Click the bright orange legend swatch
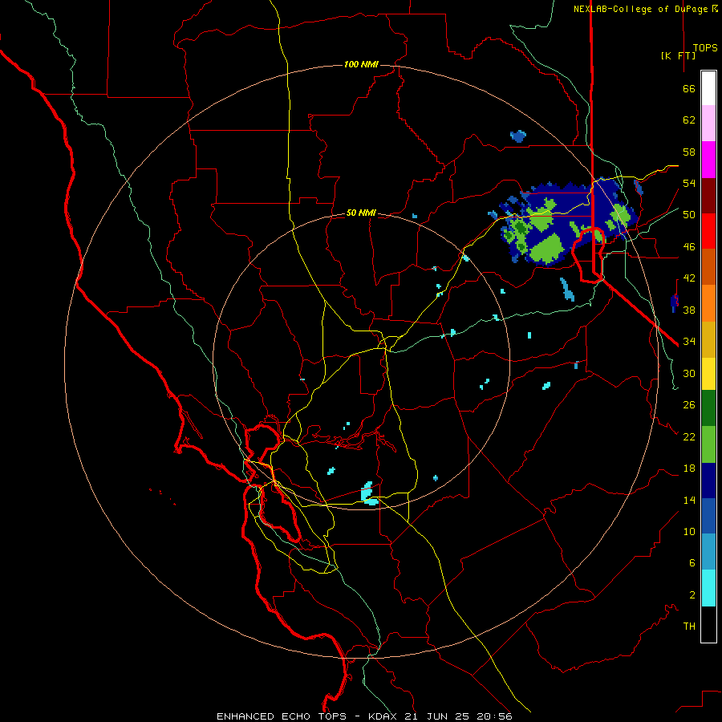Image resolution: width=722 pixels, height=722 pixels. click(708, 302)
